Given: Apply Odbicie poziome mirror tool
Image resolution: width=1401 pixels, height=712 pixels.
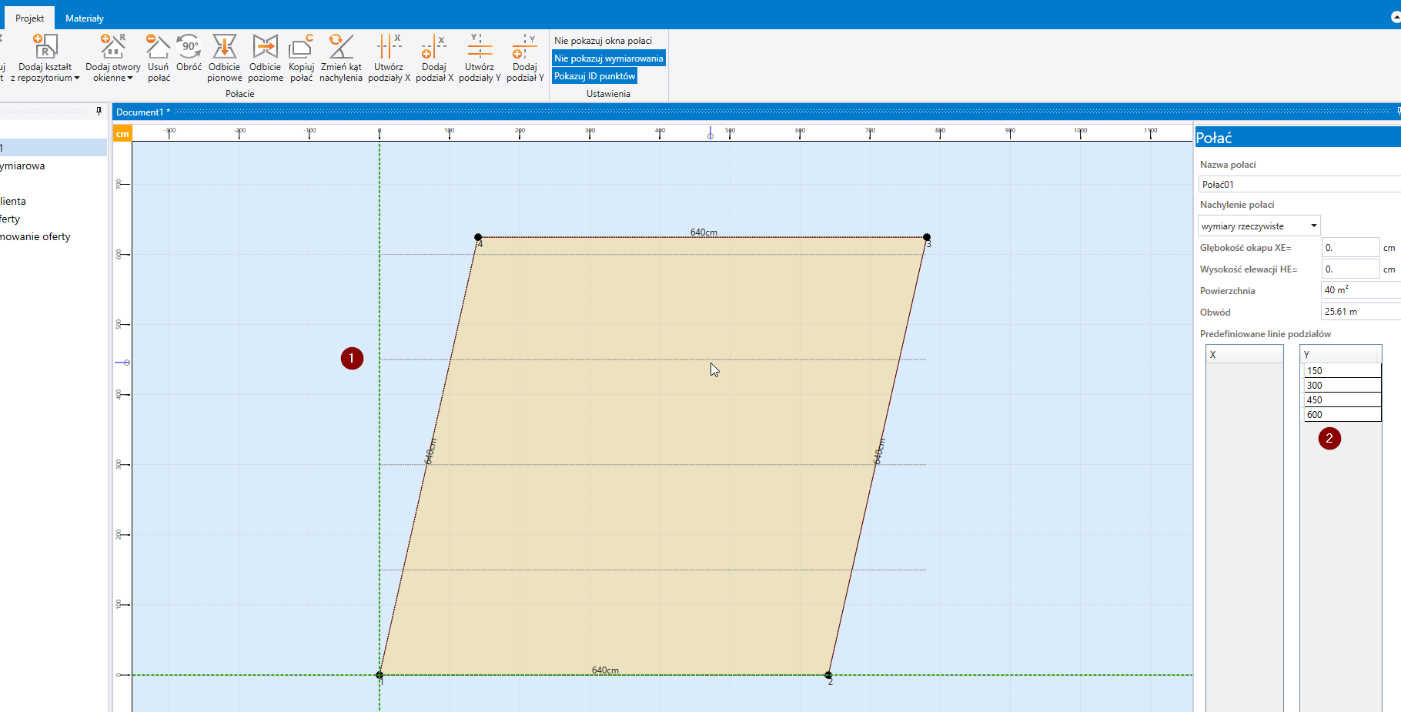Looking at the screenshot, I should coord(265,48).
